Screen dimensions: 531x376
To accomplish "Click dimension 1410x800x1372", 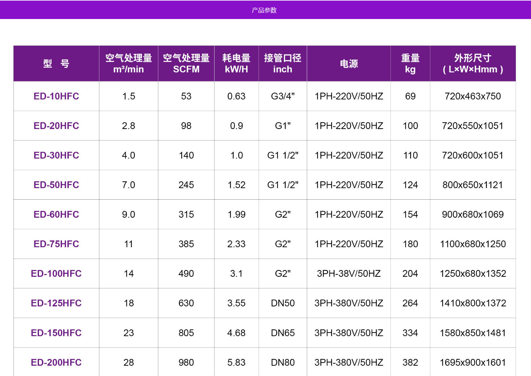I will tap(473, 303).
